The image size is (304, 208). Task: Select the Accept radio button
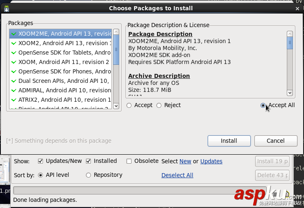click(129, 105)
